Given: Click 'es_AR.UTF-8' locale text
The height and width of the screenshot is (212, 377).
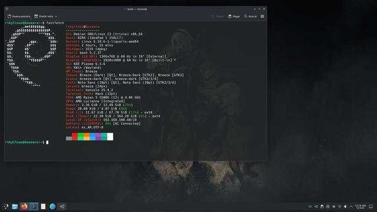Looking at the screenshot, I should 92,127.
